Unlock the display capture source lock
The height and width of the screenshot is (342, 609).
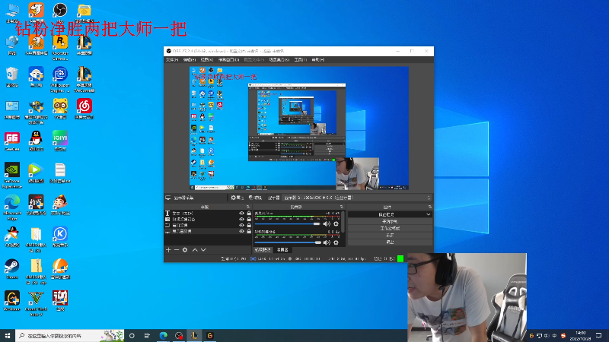249,231
